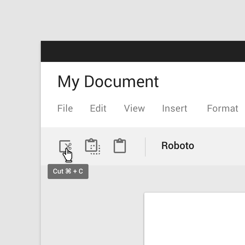Click white header area right of the title

(x=204, y=82)
